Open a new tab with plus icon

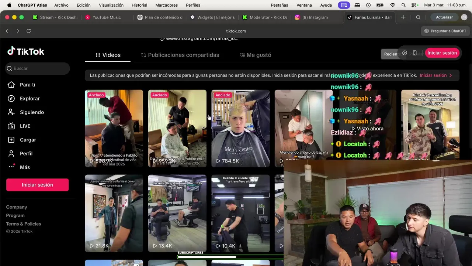[x=403, y=17]
